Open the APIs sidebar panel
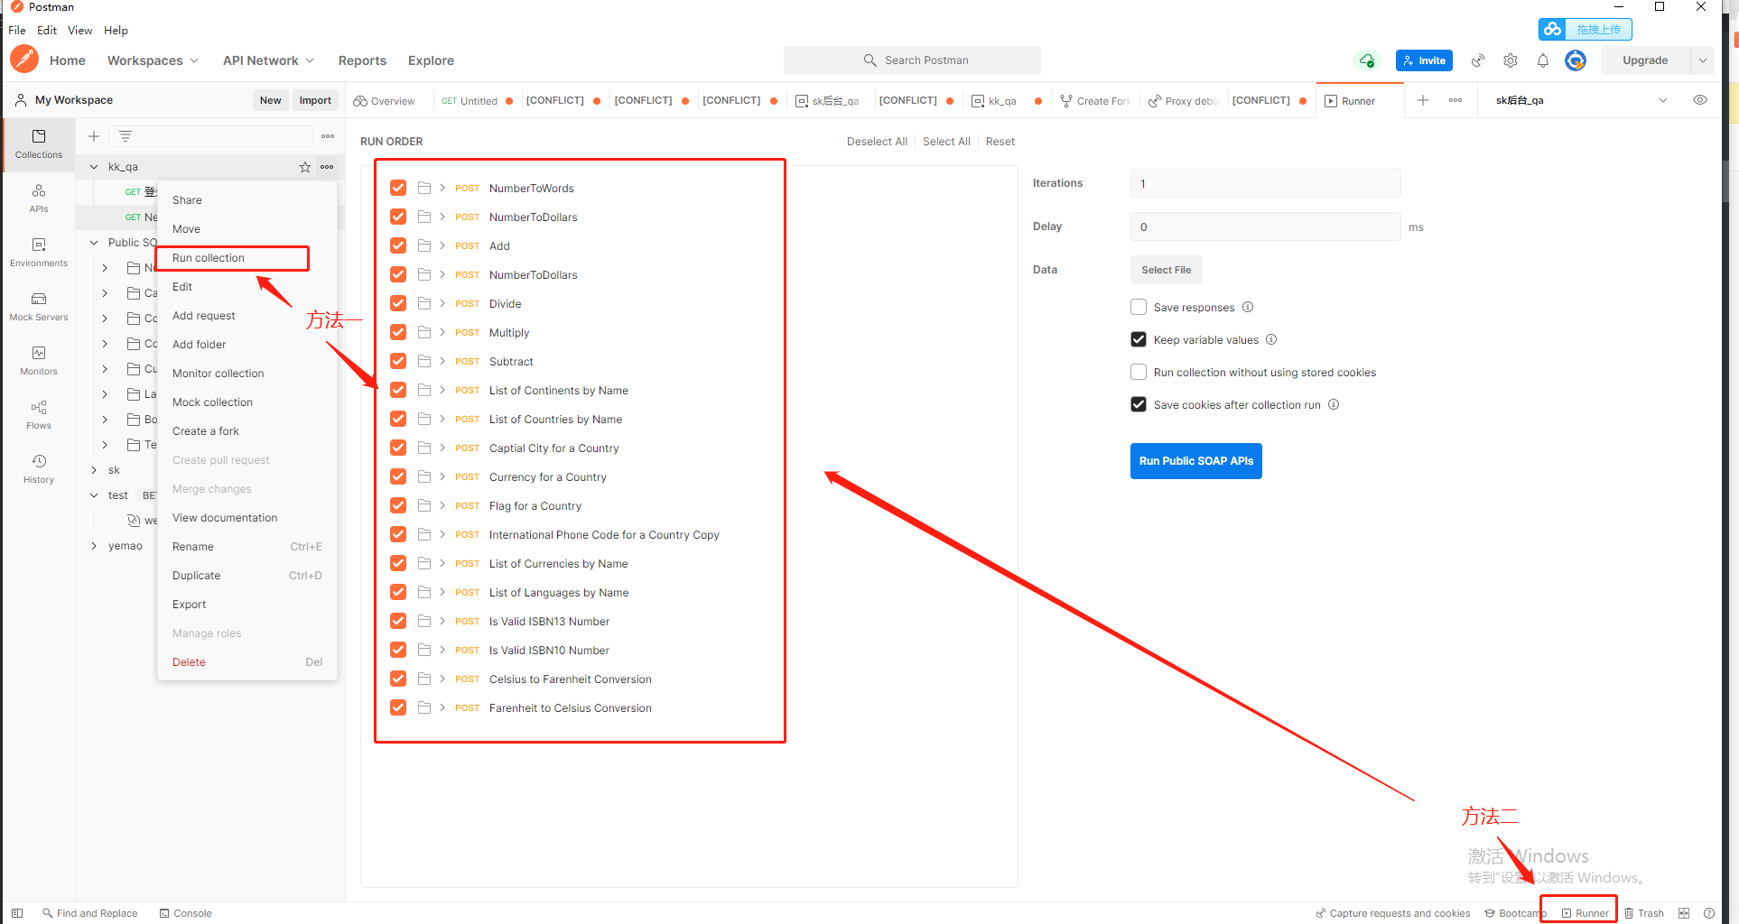 click(39, 198)
